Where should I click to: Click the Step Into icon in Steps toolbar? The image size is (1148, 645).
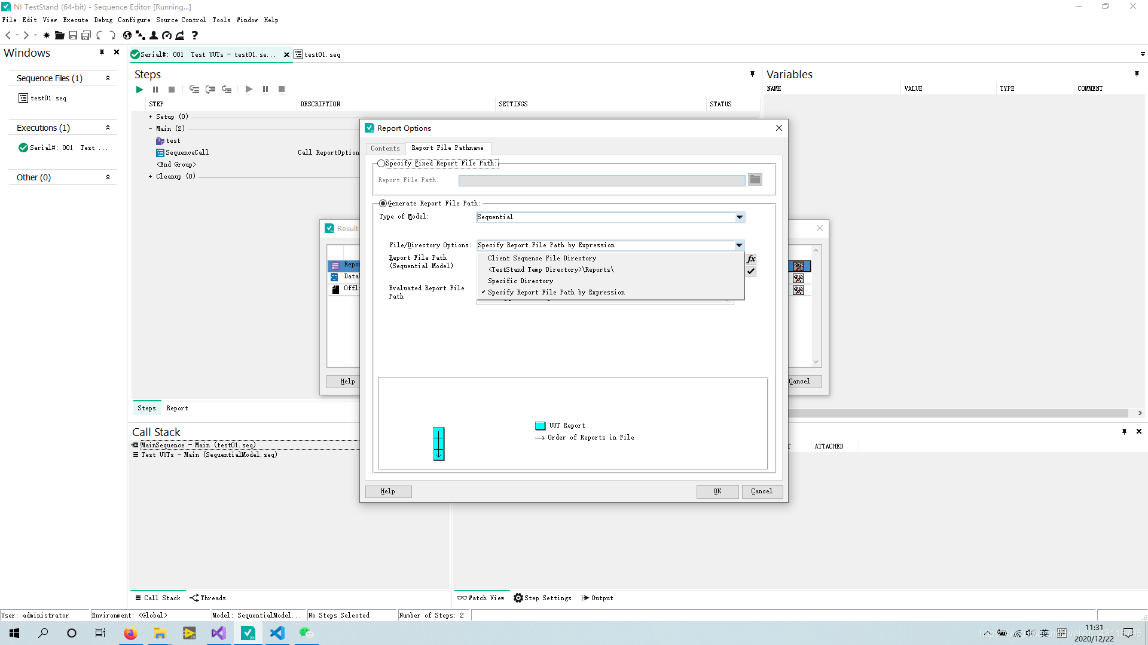(x=194, y=90)
